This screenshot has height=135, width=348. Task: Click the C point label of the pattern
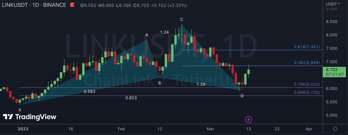point(182,19)
